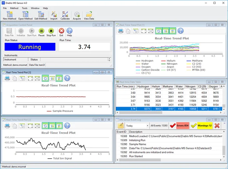
Task: Open plot options icon in Trend Plot [2]
Action: click(x=22, y=126)
